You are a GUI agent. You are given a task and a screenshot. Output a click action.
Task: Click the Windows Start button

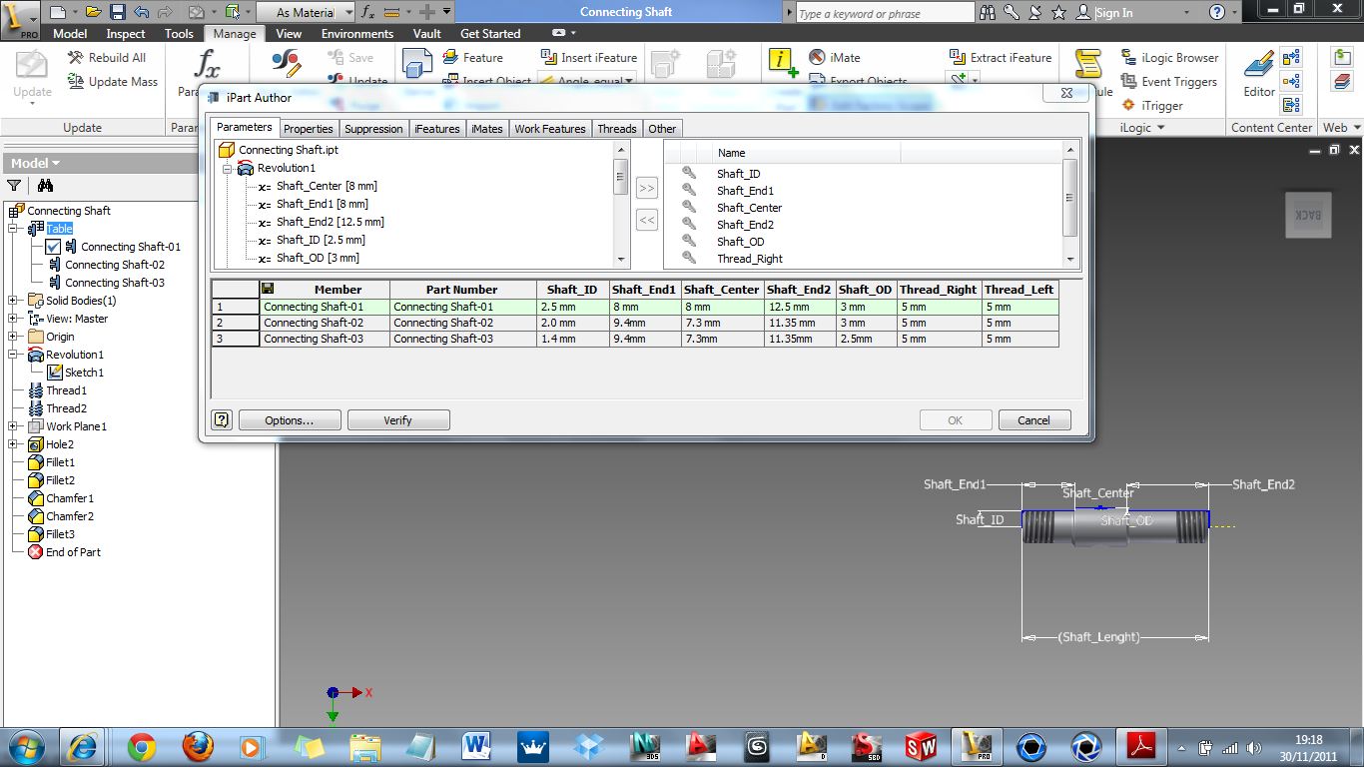(x=25, y=747)
